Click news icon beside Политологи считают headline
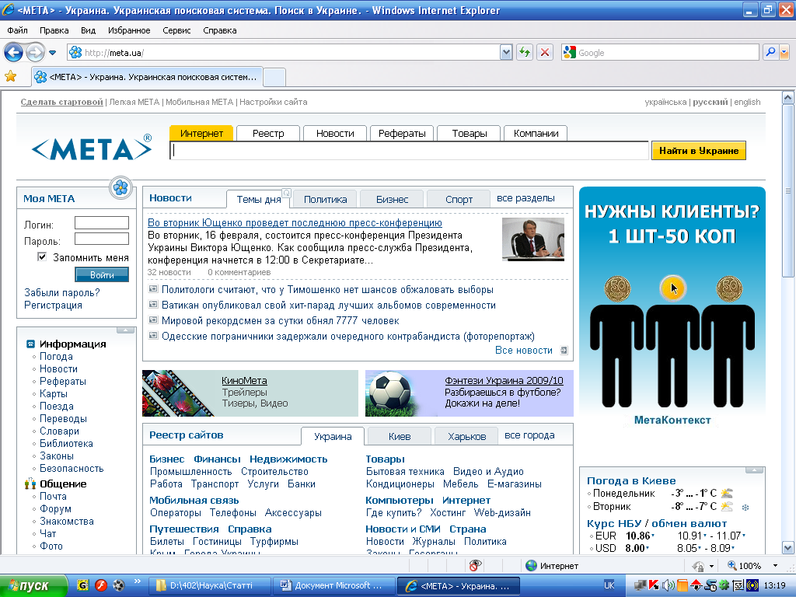Viewport: 796px width, 597px height. [153, 289]
